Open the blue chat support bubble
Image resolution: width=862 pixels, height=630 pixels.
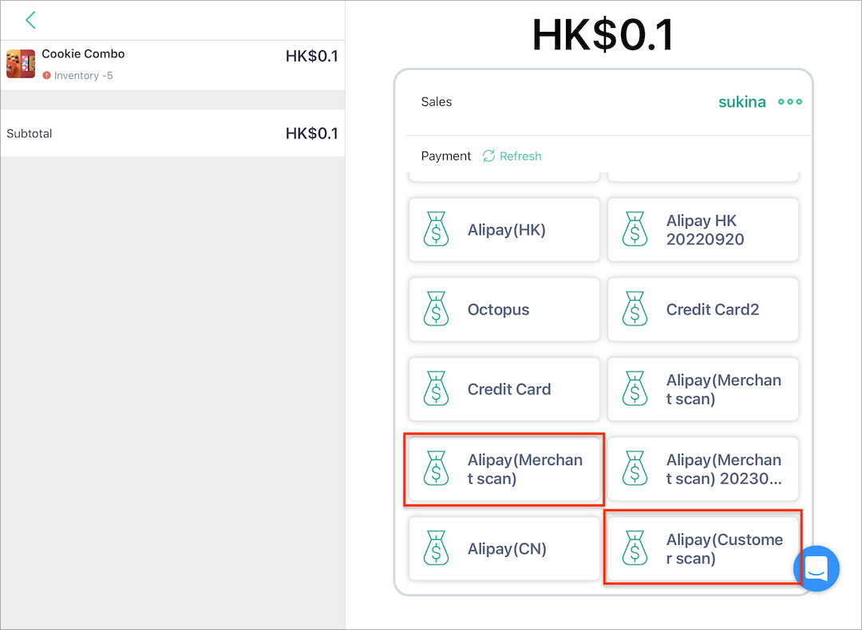(817, 568)
